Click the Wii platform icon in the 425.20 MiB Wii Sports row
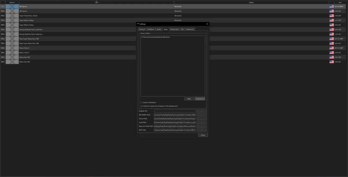Viewport: 348px width, 177px height. [x=3, y=7]
